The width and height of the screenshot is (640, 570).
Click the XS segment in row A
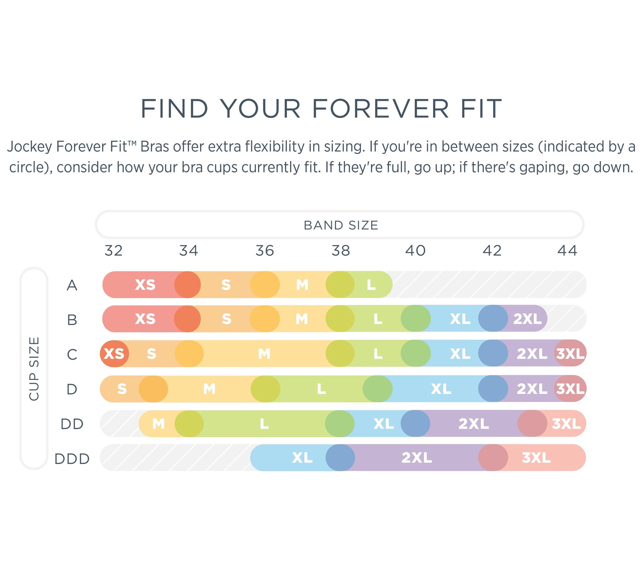(145, 285)
